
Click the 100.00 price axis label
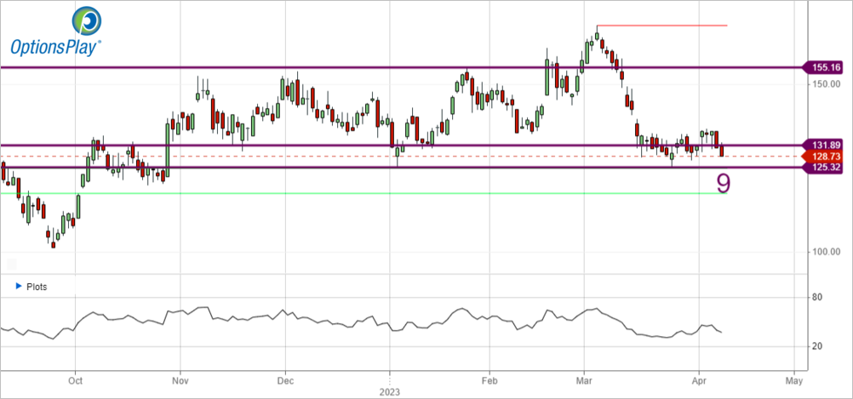[825, 252]
